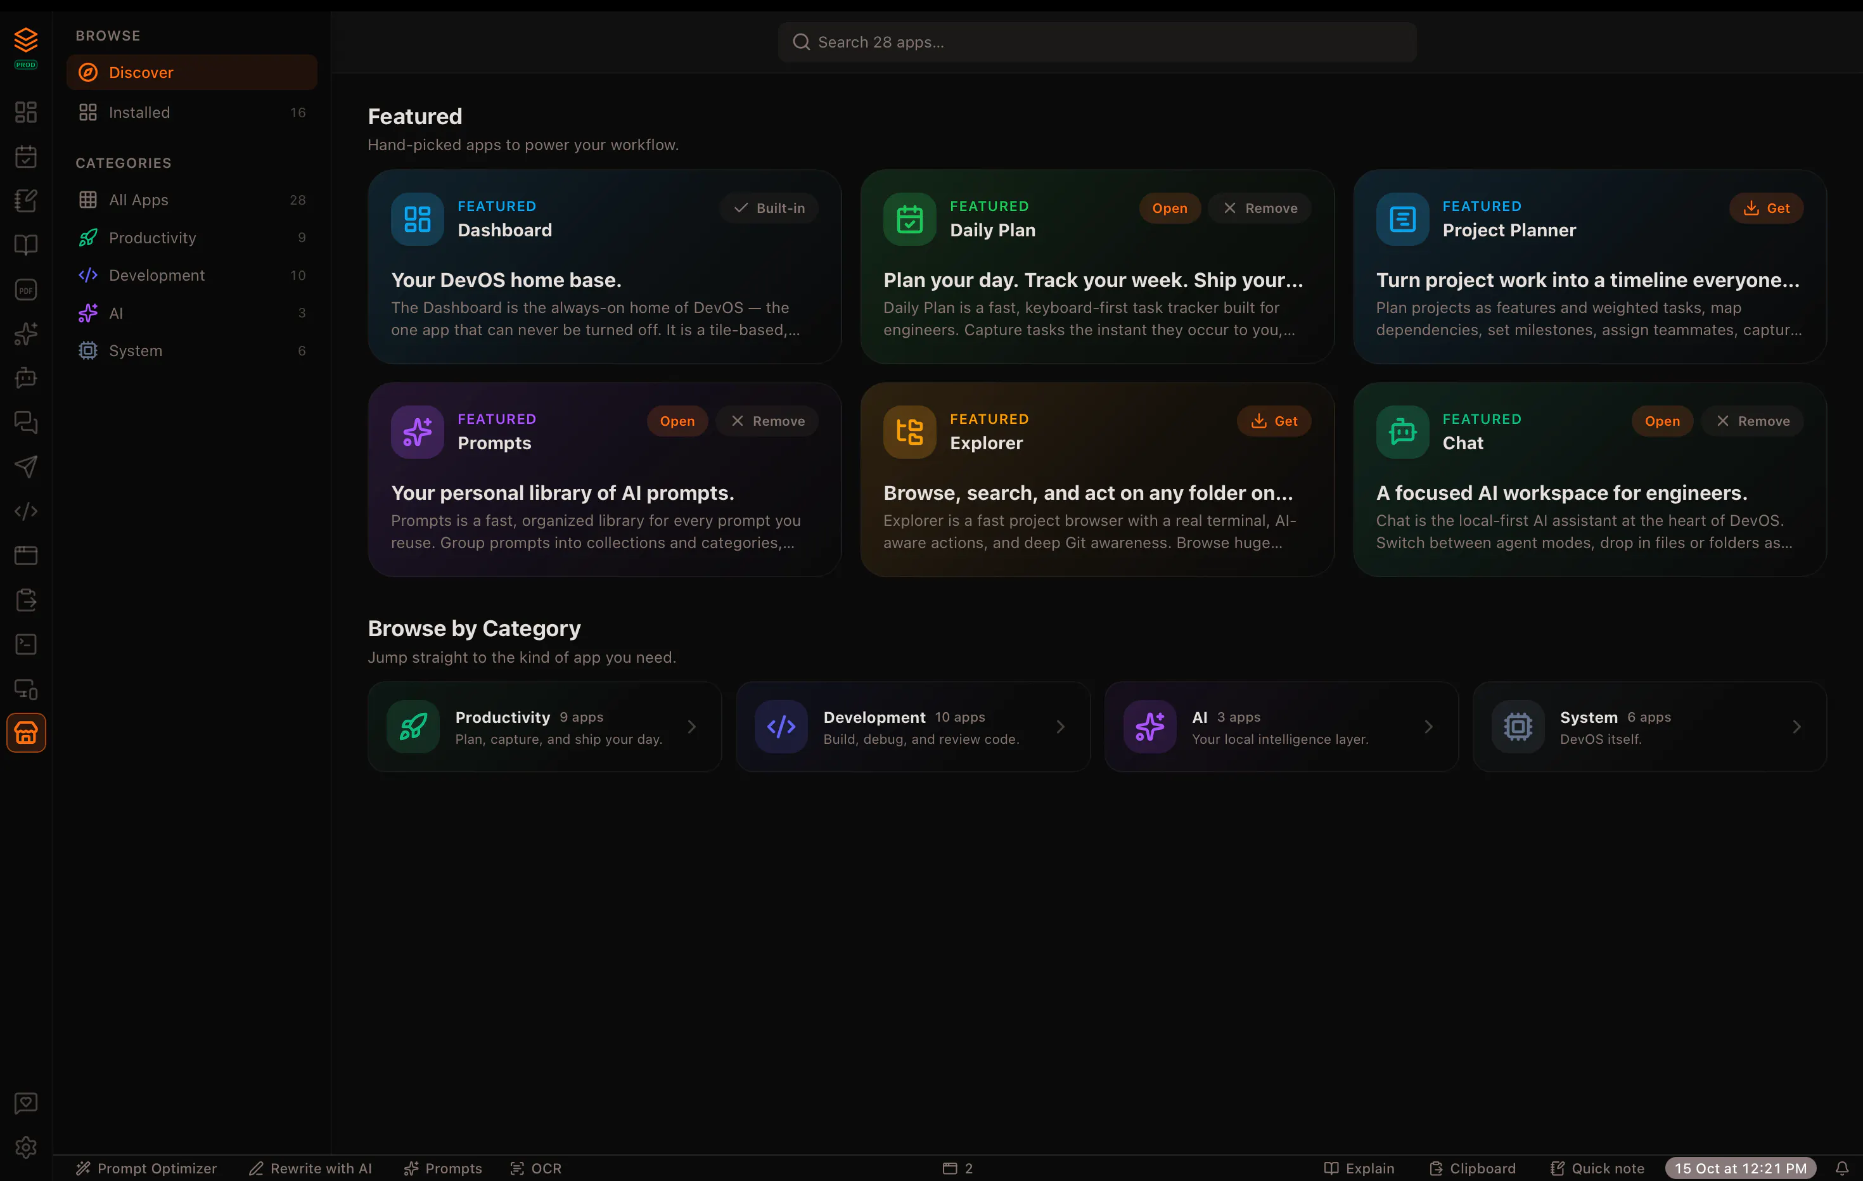Open the Dashboard icon in left rail
Screen dimensions: 1863x1181
(x=25, y=112)
